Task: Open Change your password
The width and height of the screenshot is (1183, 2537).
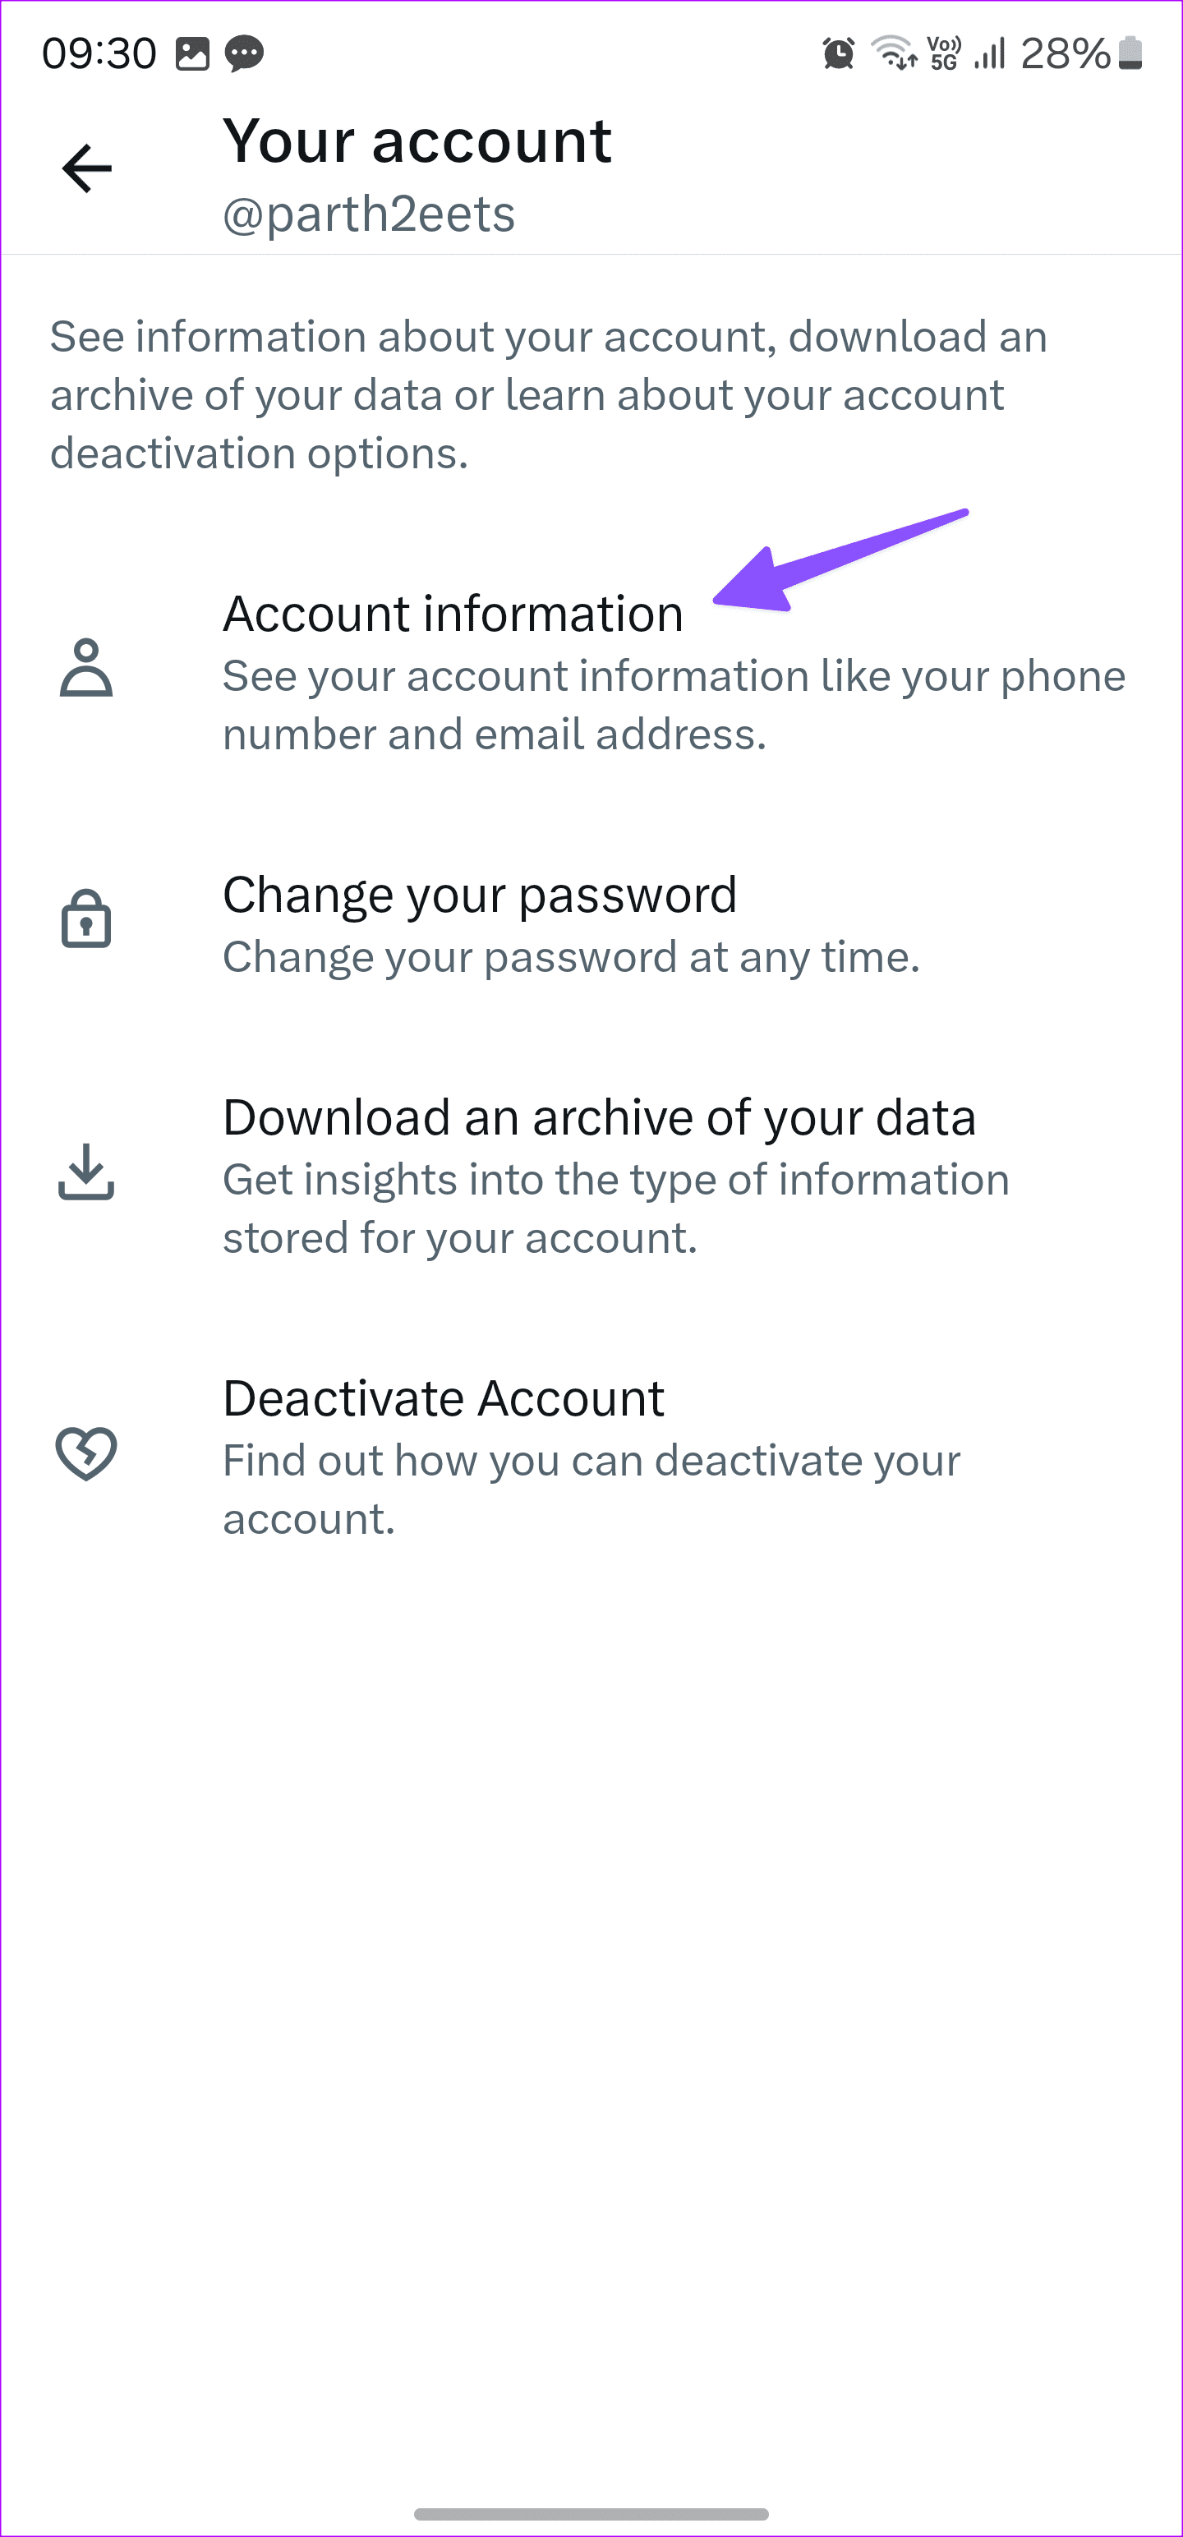Action: 481,894
